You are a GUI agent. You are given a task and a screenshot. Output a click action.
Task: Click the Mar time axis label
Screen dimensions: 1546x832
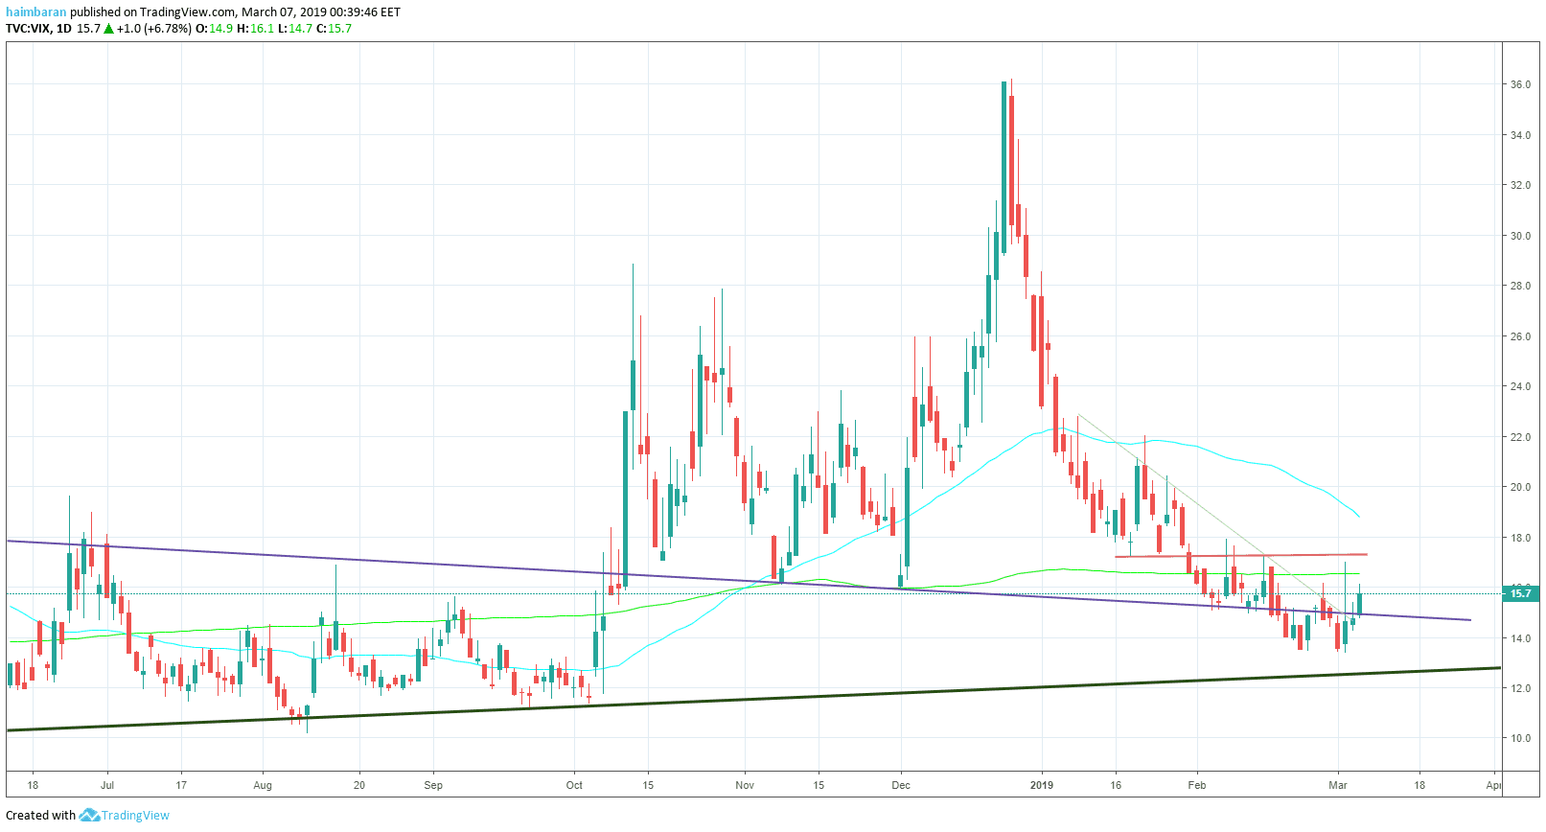click(x=1338, y=785)
